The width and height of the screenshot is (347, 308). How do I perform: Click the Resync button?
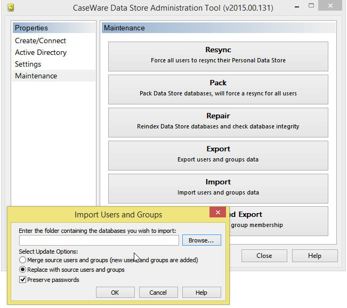[218, 56]
